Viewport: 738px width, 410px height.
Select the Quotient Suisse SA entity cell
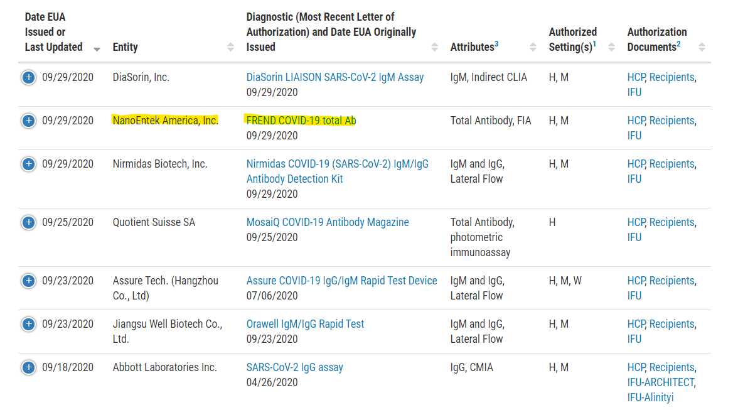tap(154, 222)
